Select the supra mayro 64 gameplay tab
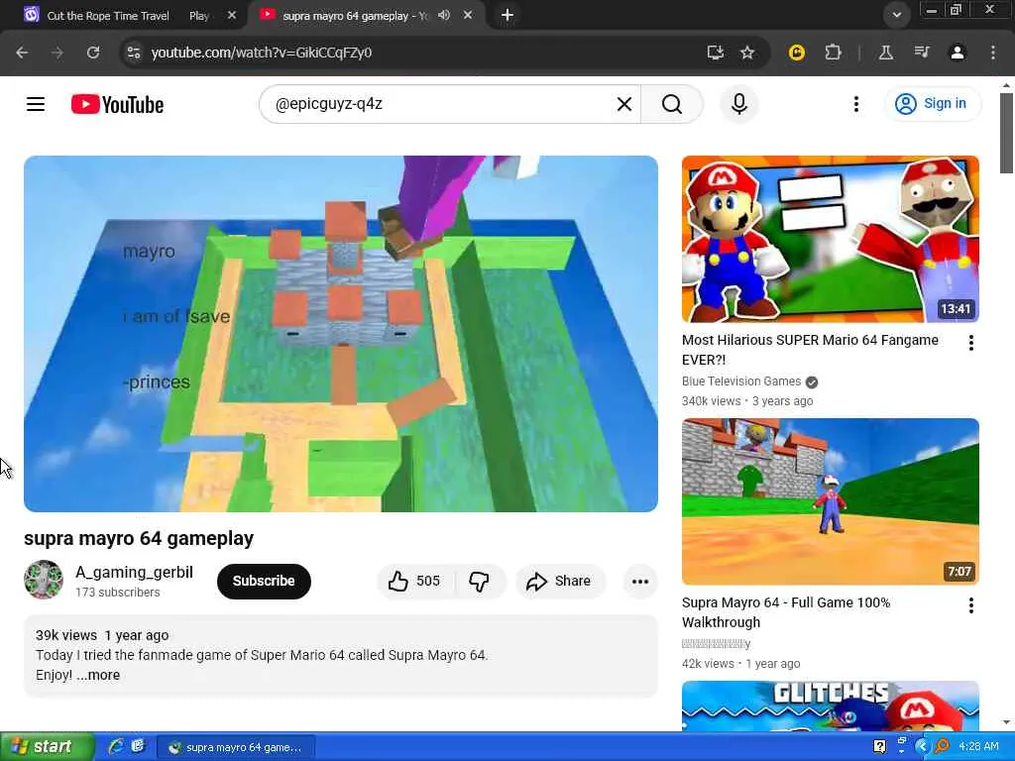1015x761 pixels. (x=355, y=16)
